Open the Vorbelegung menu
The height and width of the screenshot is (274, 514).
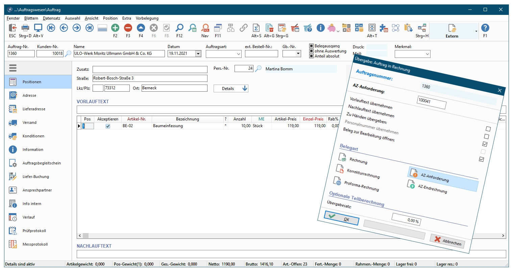tap(147, 18)
